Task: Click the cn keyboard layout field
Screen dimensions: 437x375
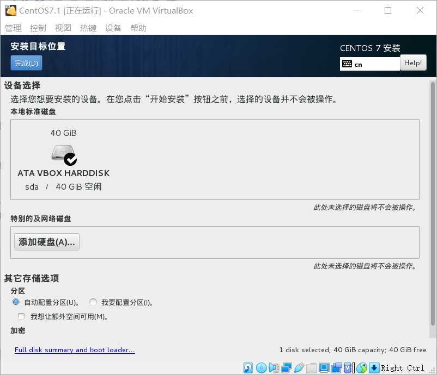Action: click(x=370, y=64)
